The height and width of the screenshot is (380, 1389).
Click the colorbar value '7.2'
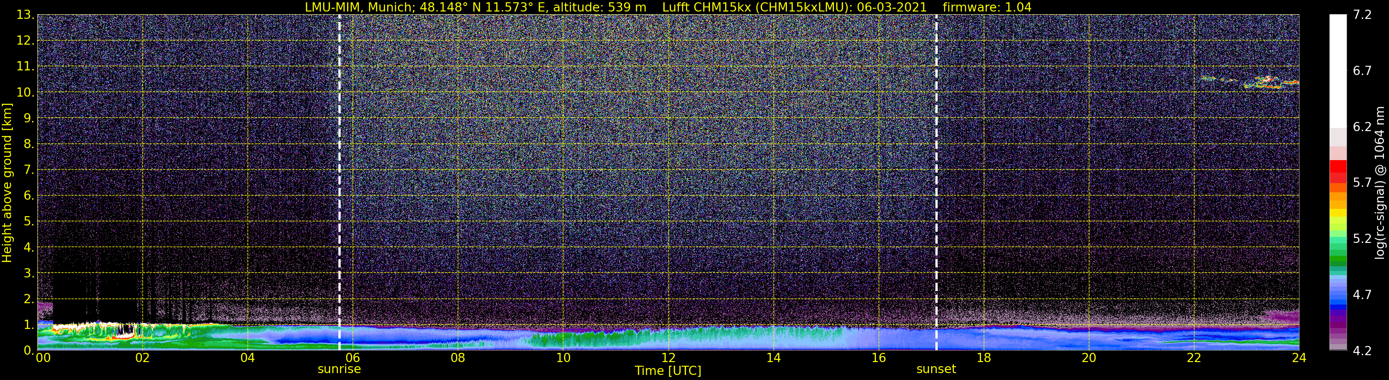[1362, 15]
